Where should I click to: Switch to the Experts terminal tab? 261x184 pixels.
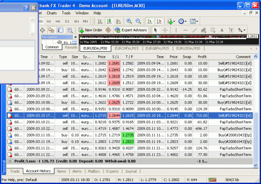(112, 171)
